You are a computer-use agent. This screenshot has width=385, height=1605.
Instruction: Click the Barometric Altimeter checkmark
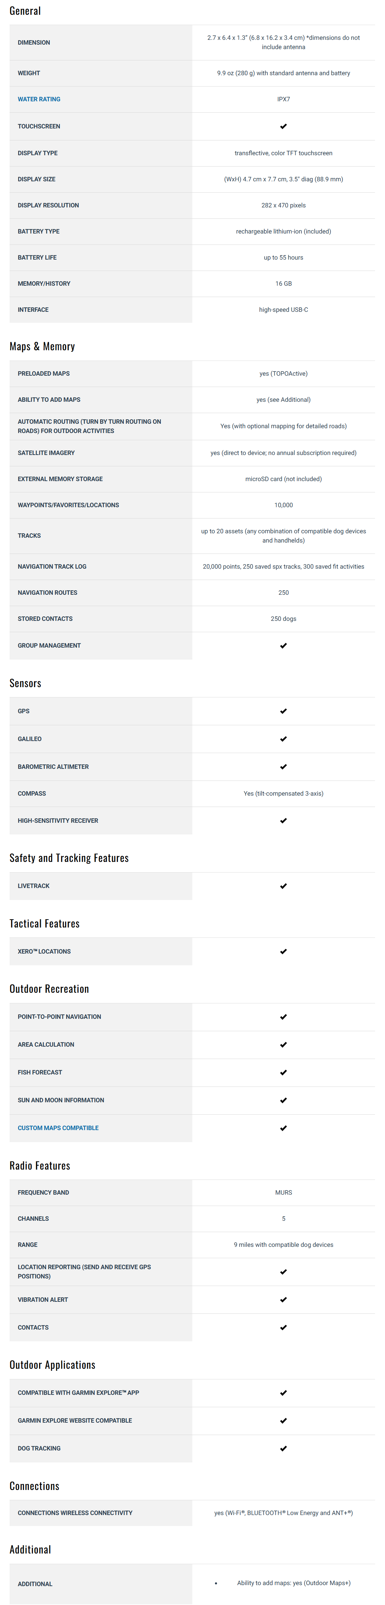pos(283,767)
